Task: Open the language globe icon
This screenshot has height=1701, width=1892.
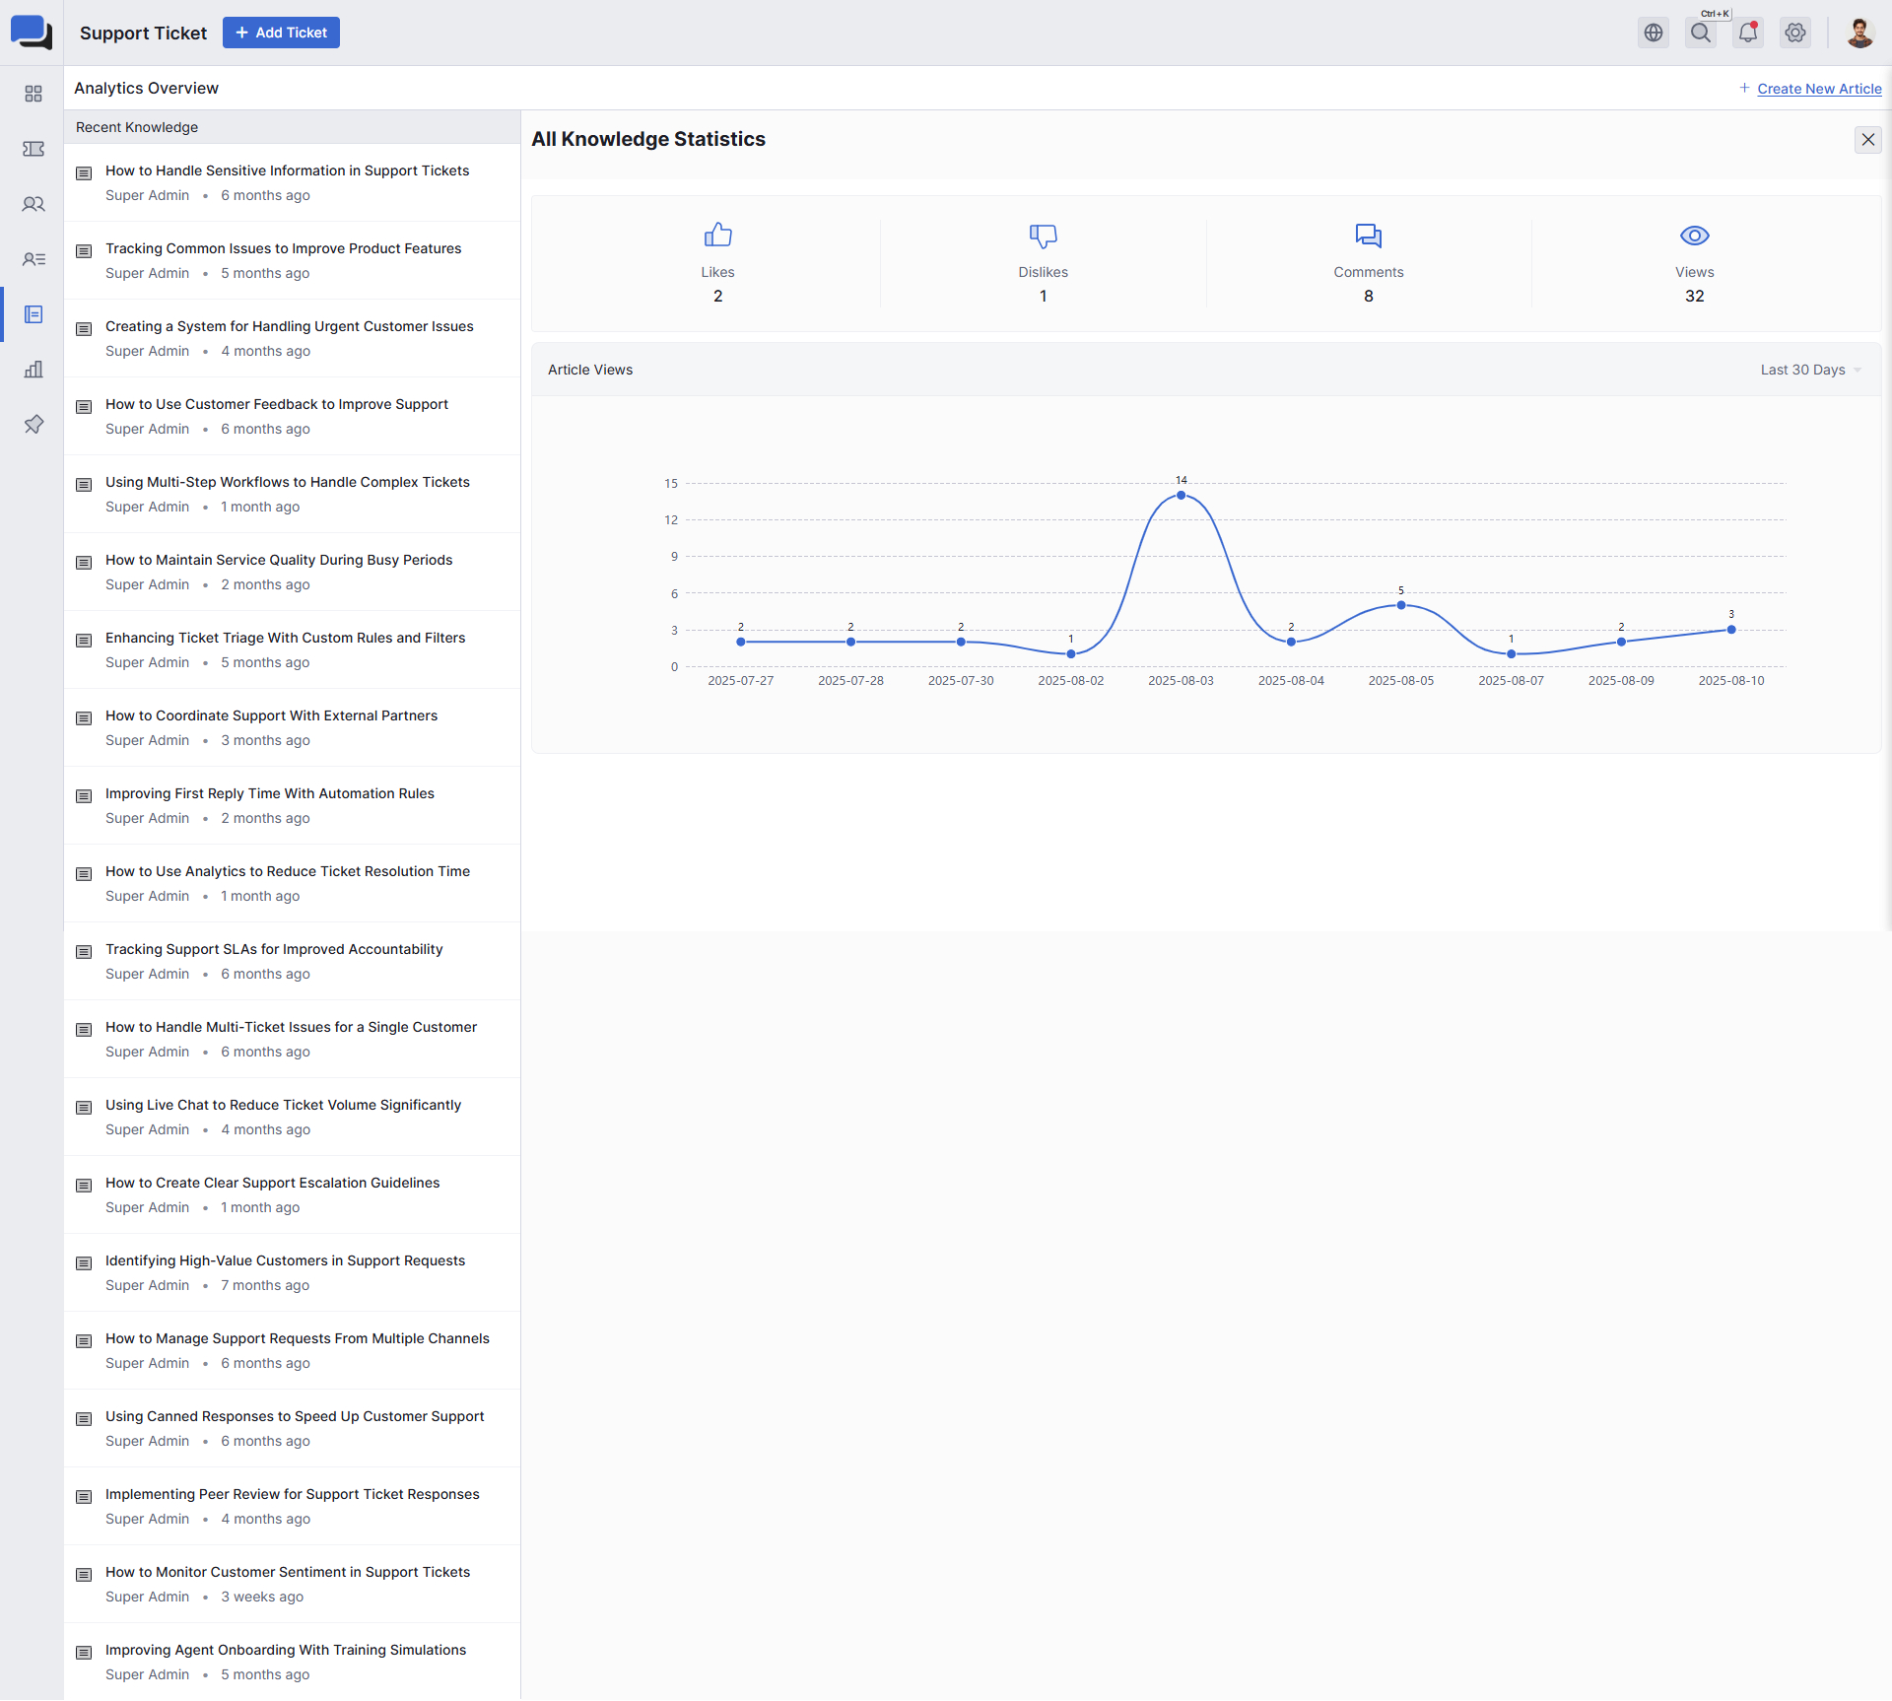Action: coord(1654,33)
